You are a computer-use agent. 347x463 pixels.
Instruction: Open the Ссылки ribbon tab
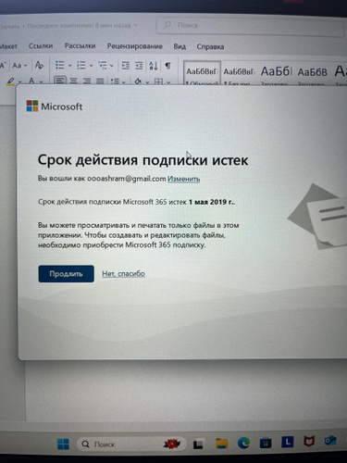click(x=41, y=46)
